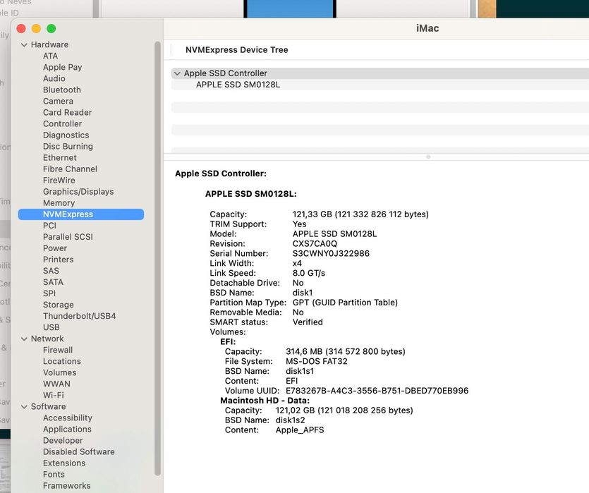Open Developer section
The width and height of the screenshot is (589, 493).
[63, 440]
